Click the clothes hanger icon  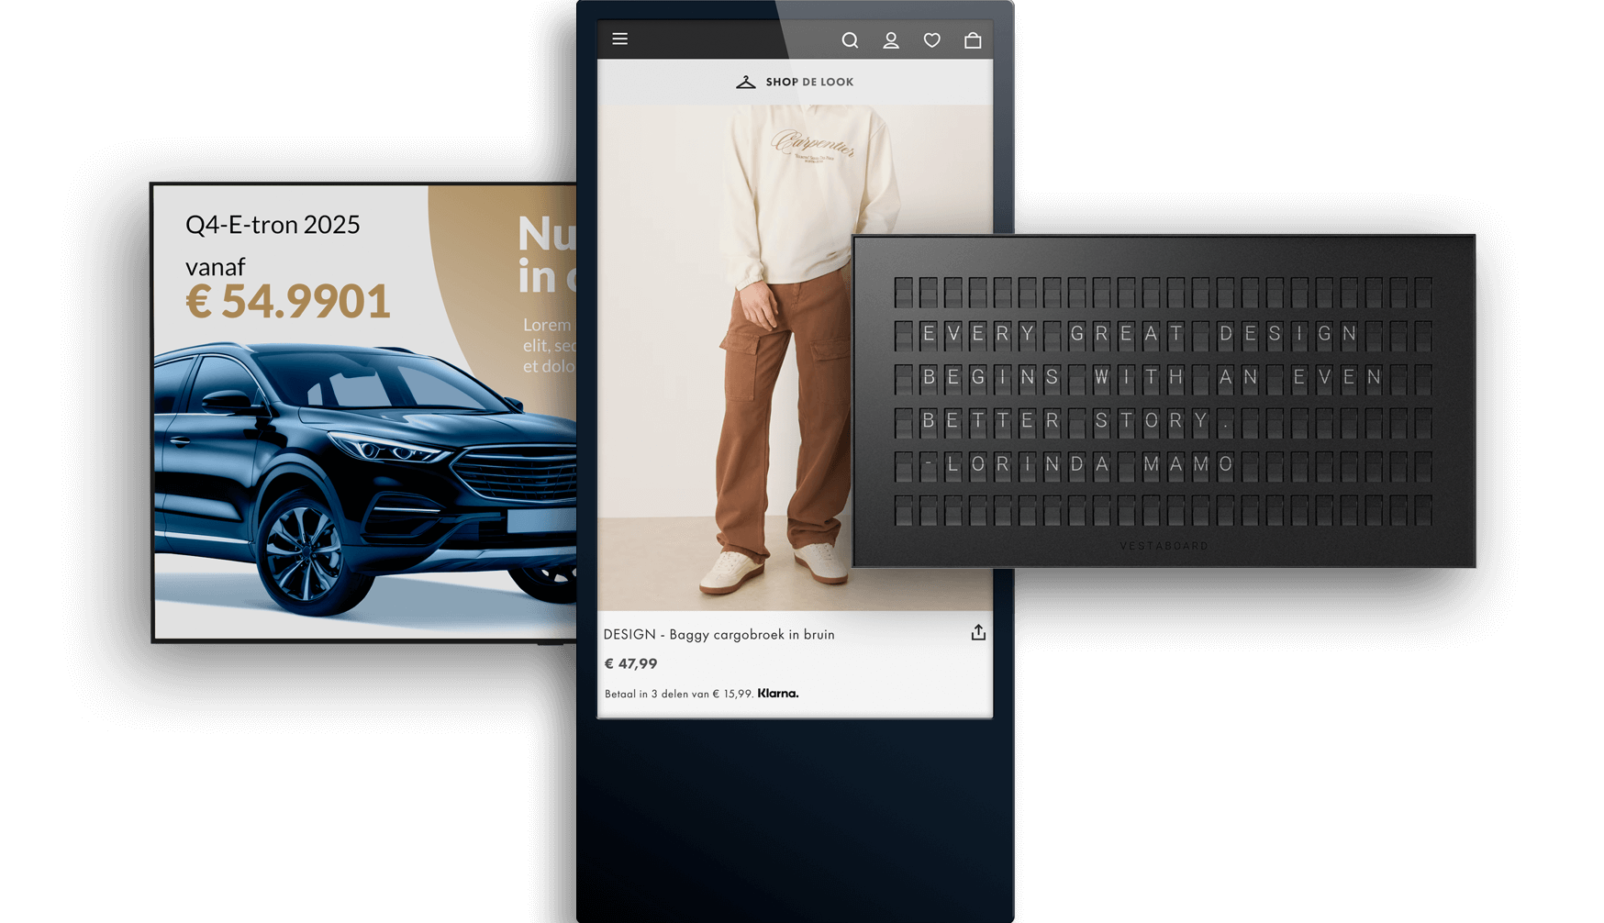[746, 83]
